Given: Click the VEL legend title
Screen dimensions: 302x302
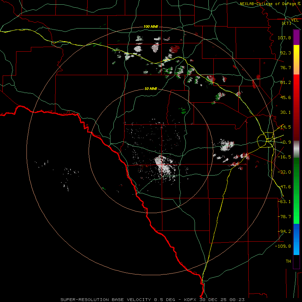Looking at the screenshot, I should 295,20.
